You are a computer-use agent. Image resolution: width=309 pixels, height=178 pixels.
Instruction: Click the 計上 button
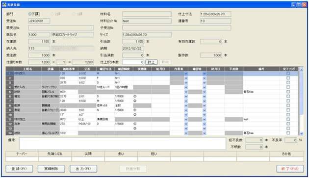click(x=152, y=62)
